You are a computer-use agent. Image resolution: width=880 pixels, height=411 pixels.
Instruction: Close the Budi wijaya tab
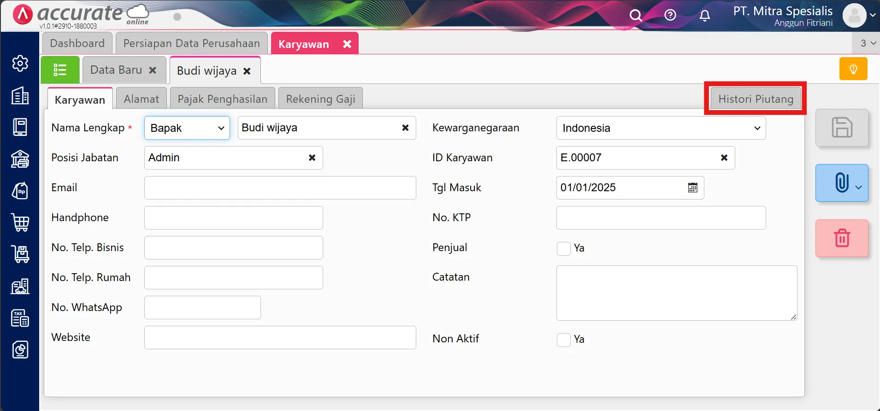point(247,71)
